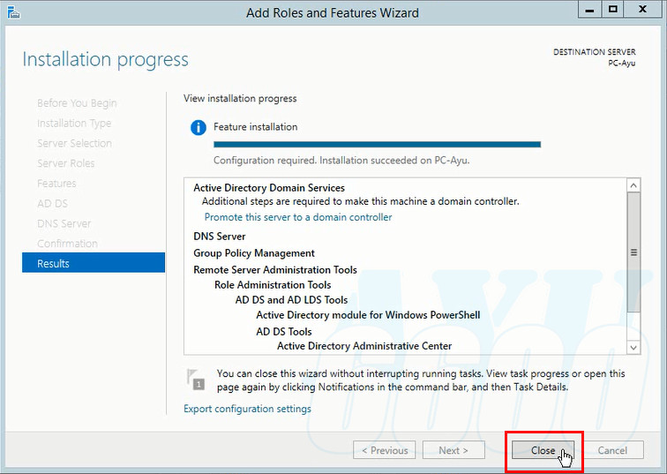Select Active Directory Administrative Center entry
The image size is (667, 474).
click(364, 346)
